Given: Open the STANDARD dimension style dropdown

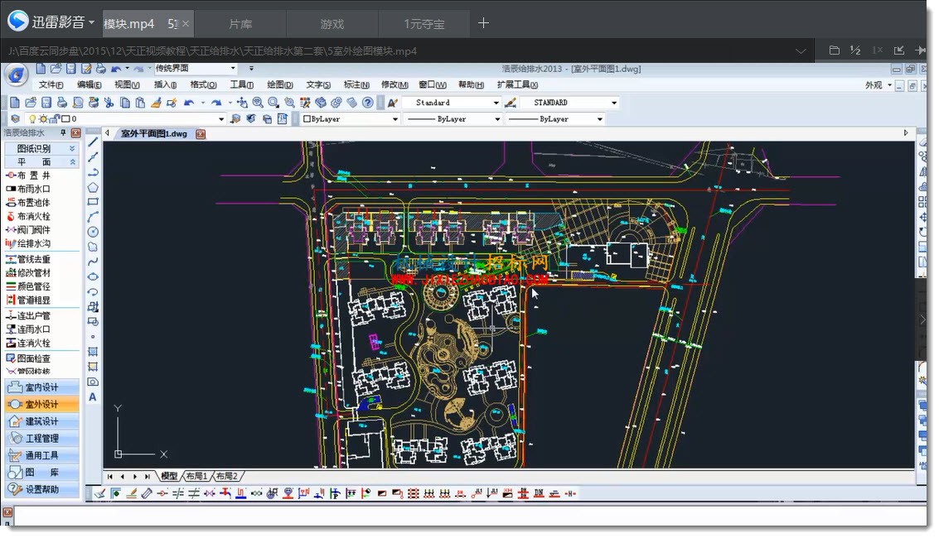Looking at the screenshot, I should 614,103.
